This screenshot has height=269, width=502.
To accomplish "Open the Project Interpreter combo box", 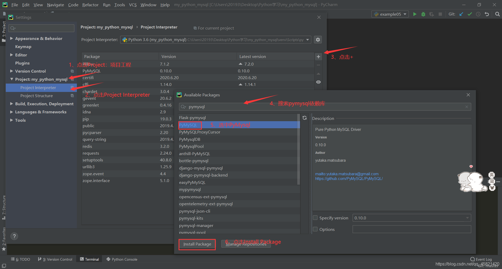I will point(215,40).
